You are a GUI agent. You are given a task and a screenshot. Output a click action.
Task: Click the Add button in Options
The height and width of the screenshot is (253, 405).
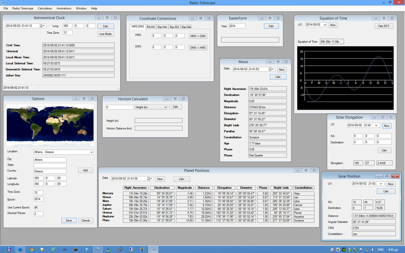pyautogui.click(x=85, y=170)
